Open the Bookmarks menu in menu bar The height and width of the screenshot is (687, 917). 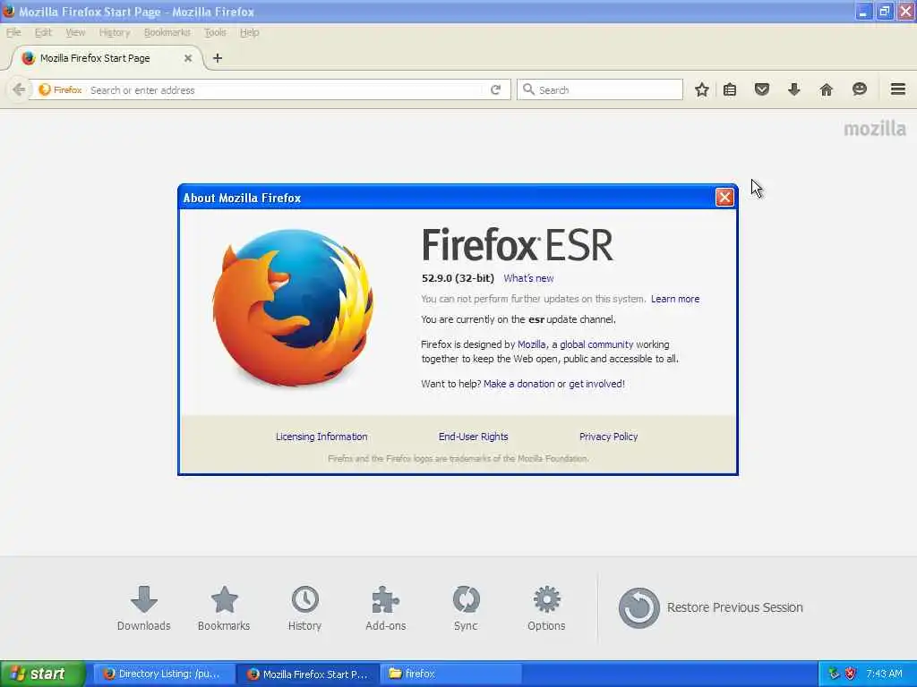point(167,33)
